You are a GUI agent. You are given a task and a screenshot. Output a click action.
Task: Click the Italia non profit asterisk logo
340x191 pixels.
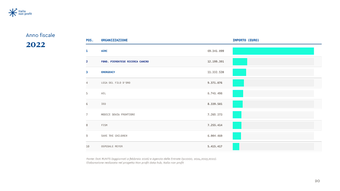(x=13, y=13)
